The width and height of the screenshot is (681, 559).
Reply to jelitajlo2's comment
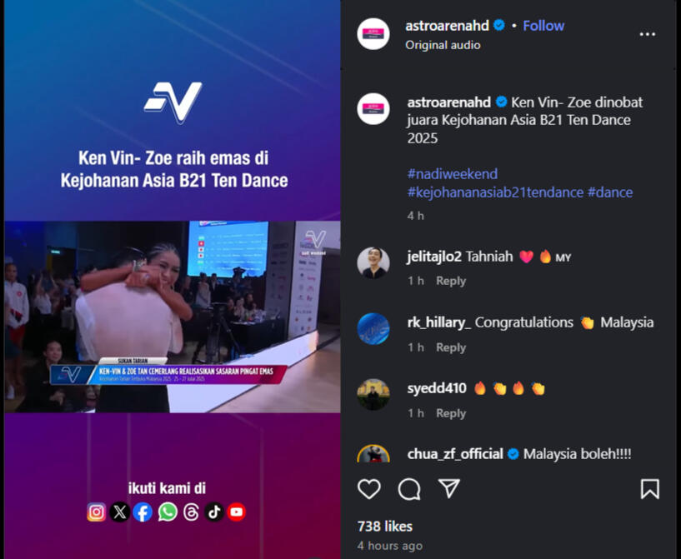(451, 281)
